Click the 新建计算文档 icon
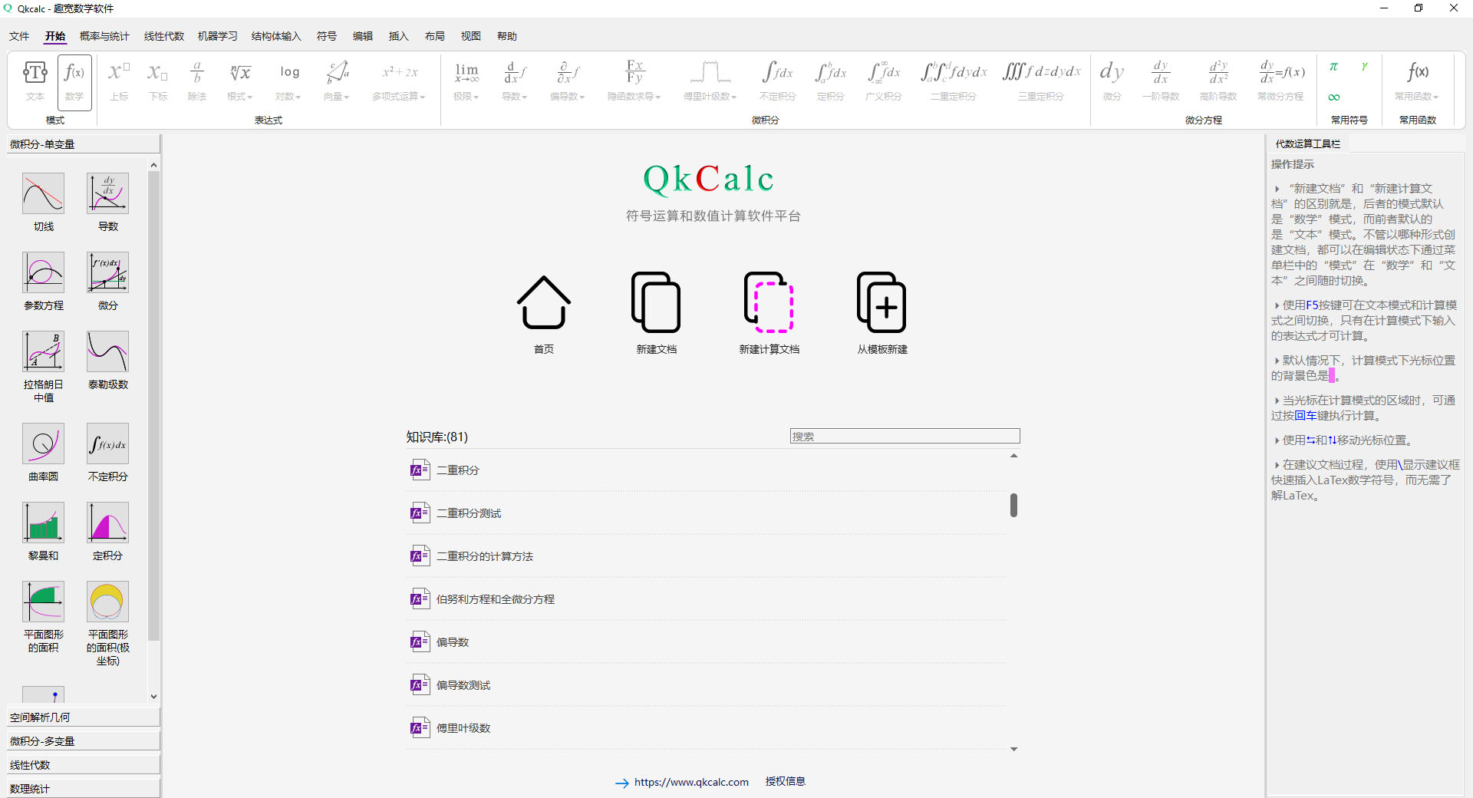 769,303
